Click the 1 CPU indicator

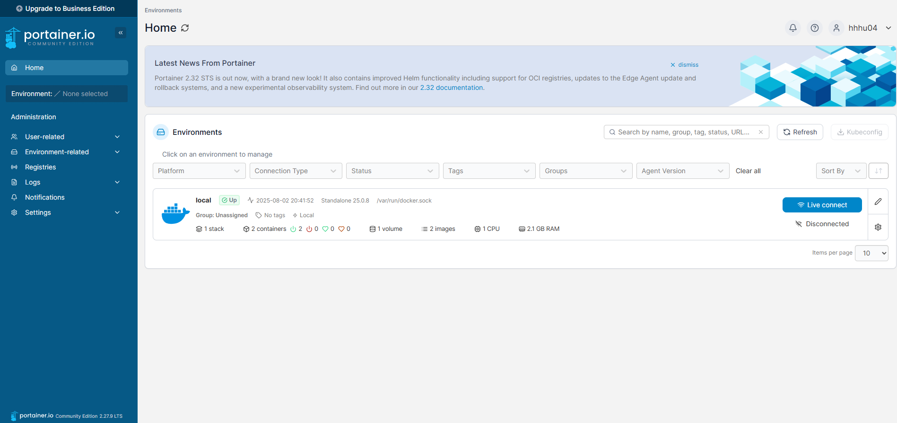click(x=487, y=229)
